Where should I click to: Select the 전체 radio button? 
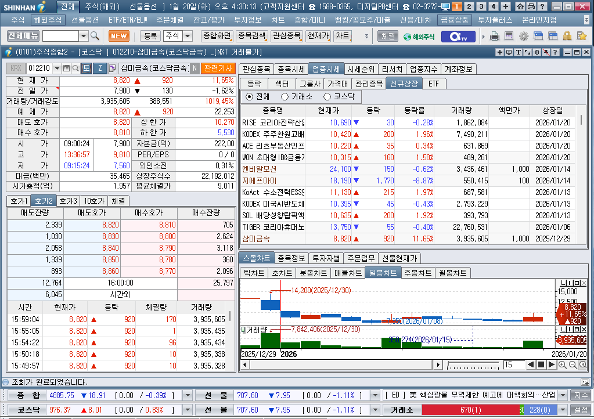pyautogui.click(x=249, y=96)
